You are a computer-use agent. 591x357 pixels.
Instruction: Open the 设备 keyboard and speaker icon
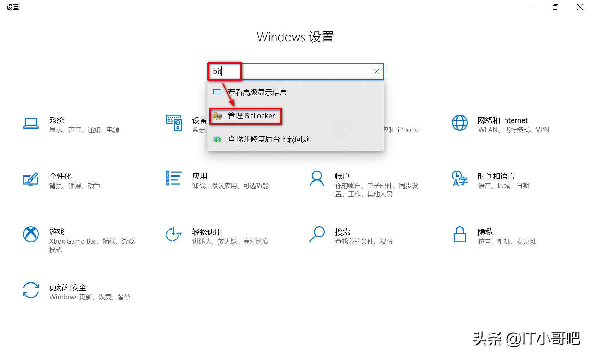pyautogui.click(x=174, y=123)
